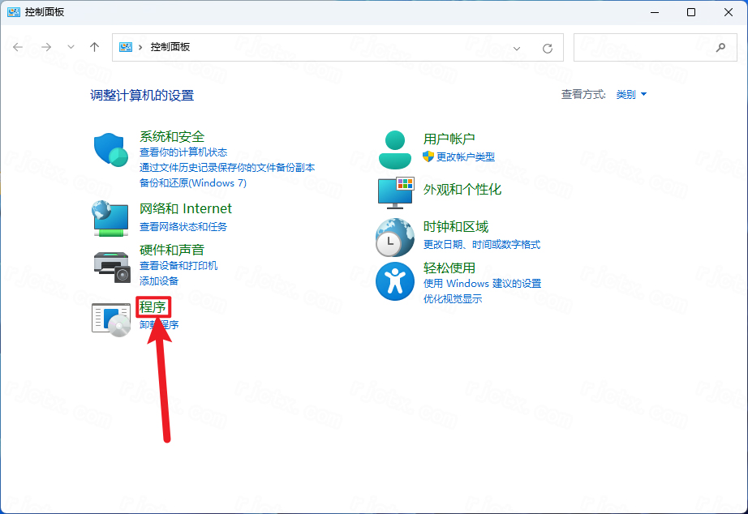Click the search magnifier in the search box
The width and height of the screenshot is (748, 514).
point(720,48)
